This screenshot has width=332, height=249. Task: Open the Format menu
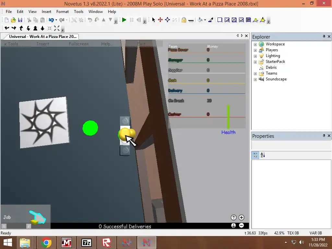click(x=63, y=12)
